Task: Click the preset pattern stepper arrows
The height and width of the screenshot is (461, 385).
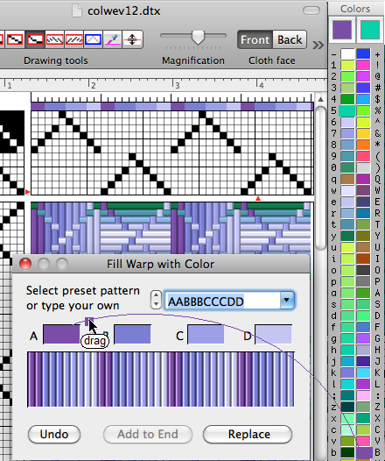Action: 156,301
